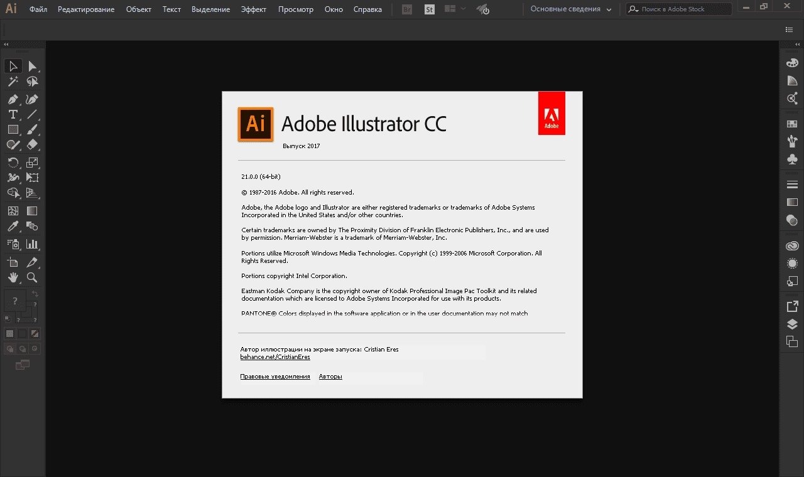Activate the Column Graph tool
Screen dimensions: 804x477
[32, 244]
